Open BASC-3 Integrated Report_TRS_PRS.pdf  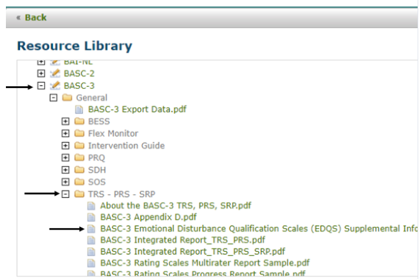182,240
